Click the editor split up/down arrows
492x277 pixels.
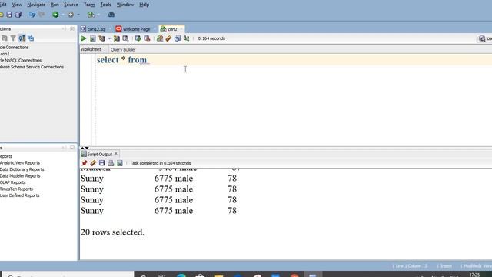pyautogui.click(x=85, y=148)
